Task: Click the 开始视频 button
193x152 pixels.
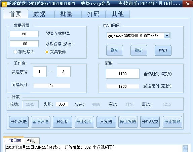Action: (x=150, y=122)
